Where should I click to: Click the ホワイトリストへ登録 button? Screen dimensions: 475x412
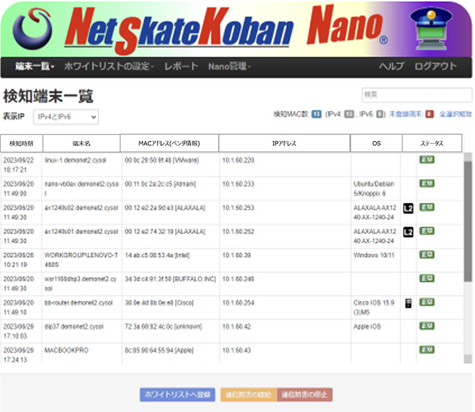tap(177, 394)
